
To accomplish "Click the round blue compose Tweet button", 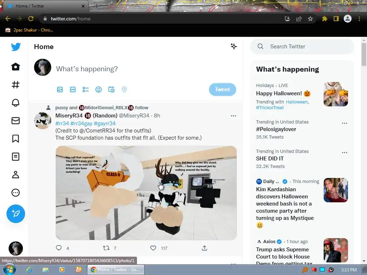I will (16, 214).
